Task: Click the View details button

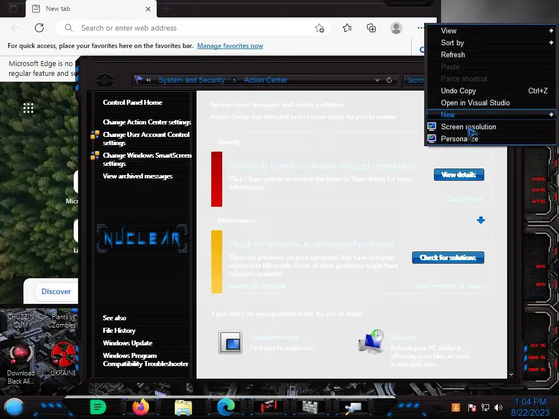Action: point(459,175)
